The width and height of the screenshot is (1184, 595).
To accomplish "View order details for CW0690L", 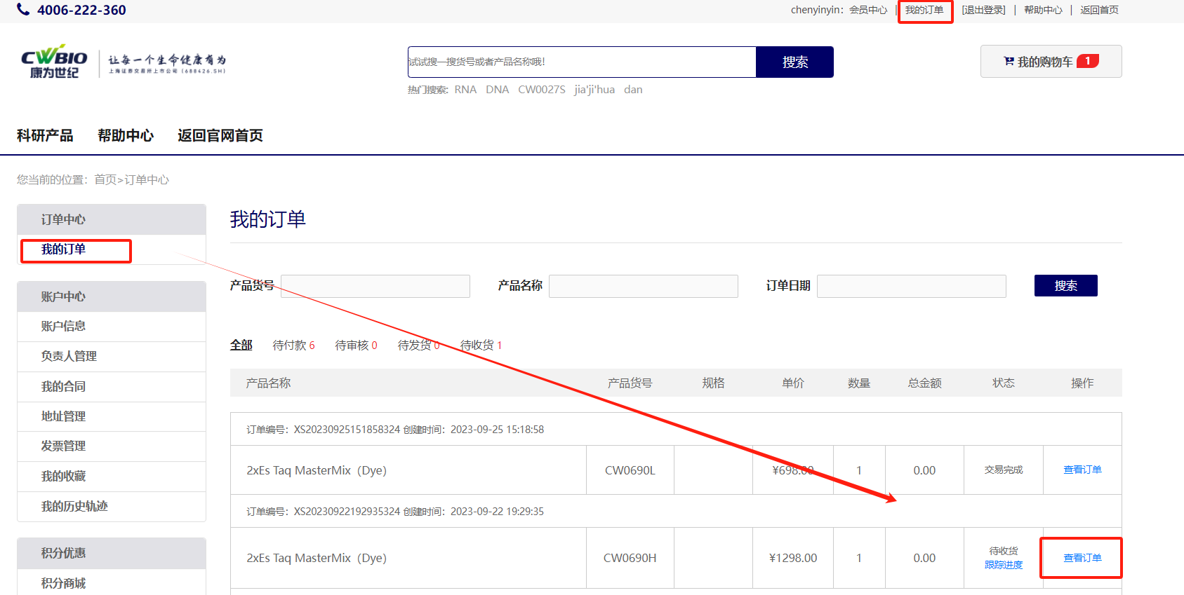I will coord(1082,470).
